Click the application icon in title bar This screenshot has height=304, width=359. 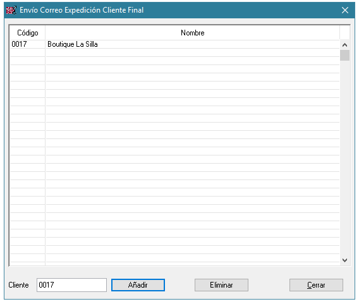tap(11, 10)
